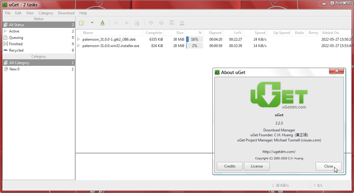Click the 00:32:39 time left value
Screen dimensions: 354x193
(235, 46)
